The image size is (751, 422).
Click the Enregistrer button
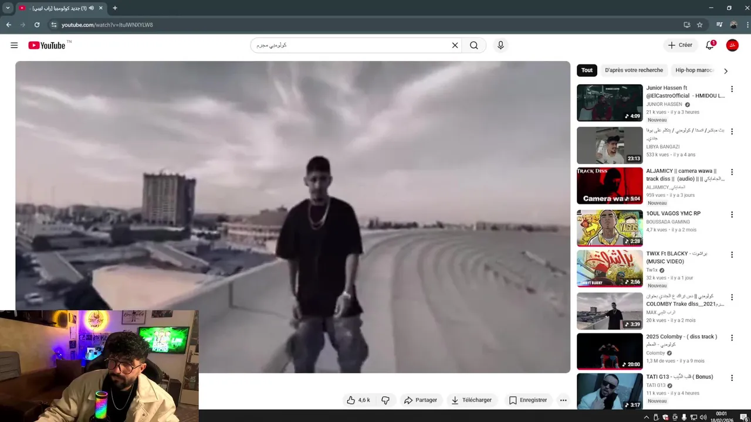point(527,400)
